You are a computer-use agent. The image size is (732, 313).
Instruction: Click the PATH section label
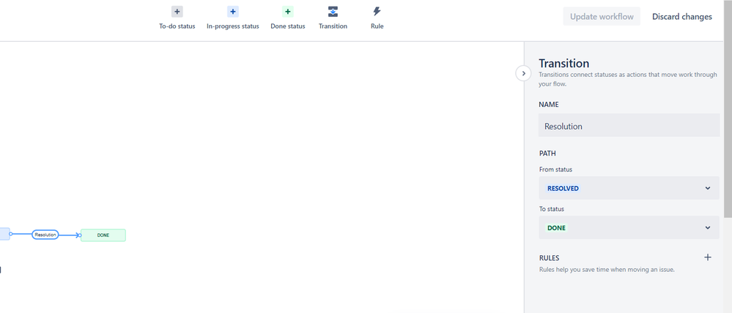[x=547, y=153]
